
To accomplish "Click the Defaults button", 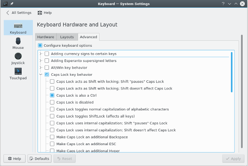I will (39, 159).
